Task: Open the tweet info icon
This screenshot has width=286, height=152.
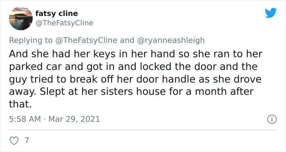Action: [x=272, y=120]
